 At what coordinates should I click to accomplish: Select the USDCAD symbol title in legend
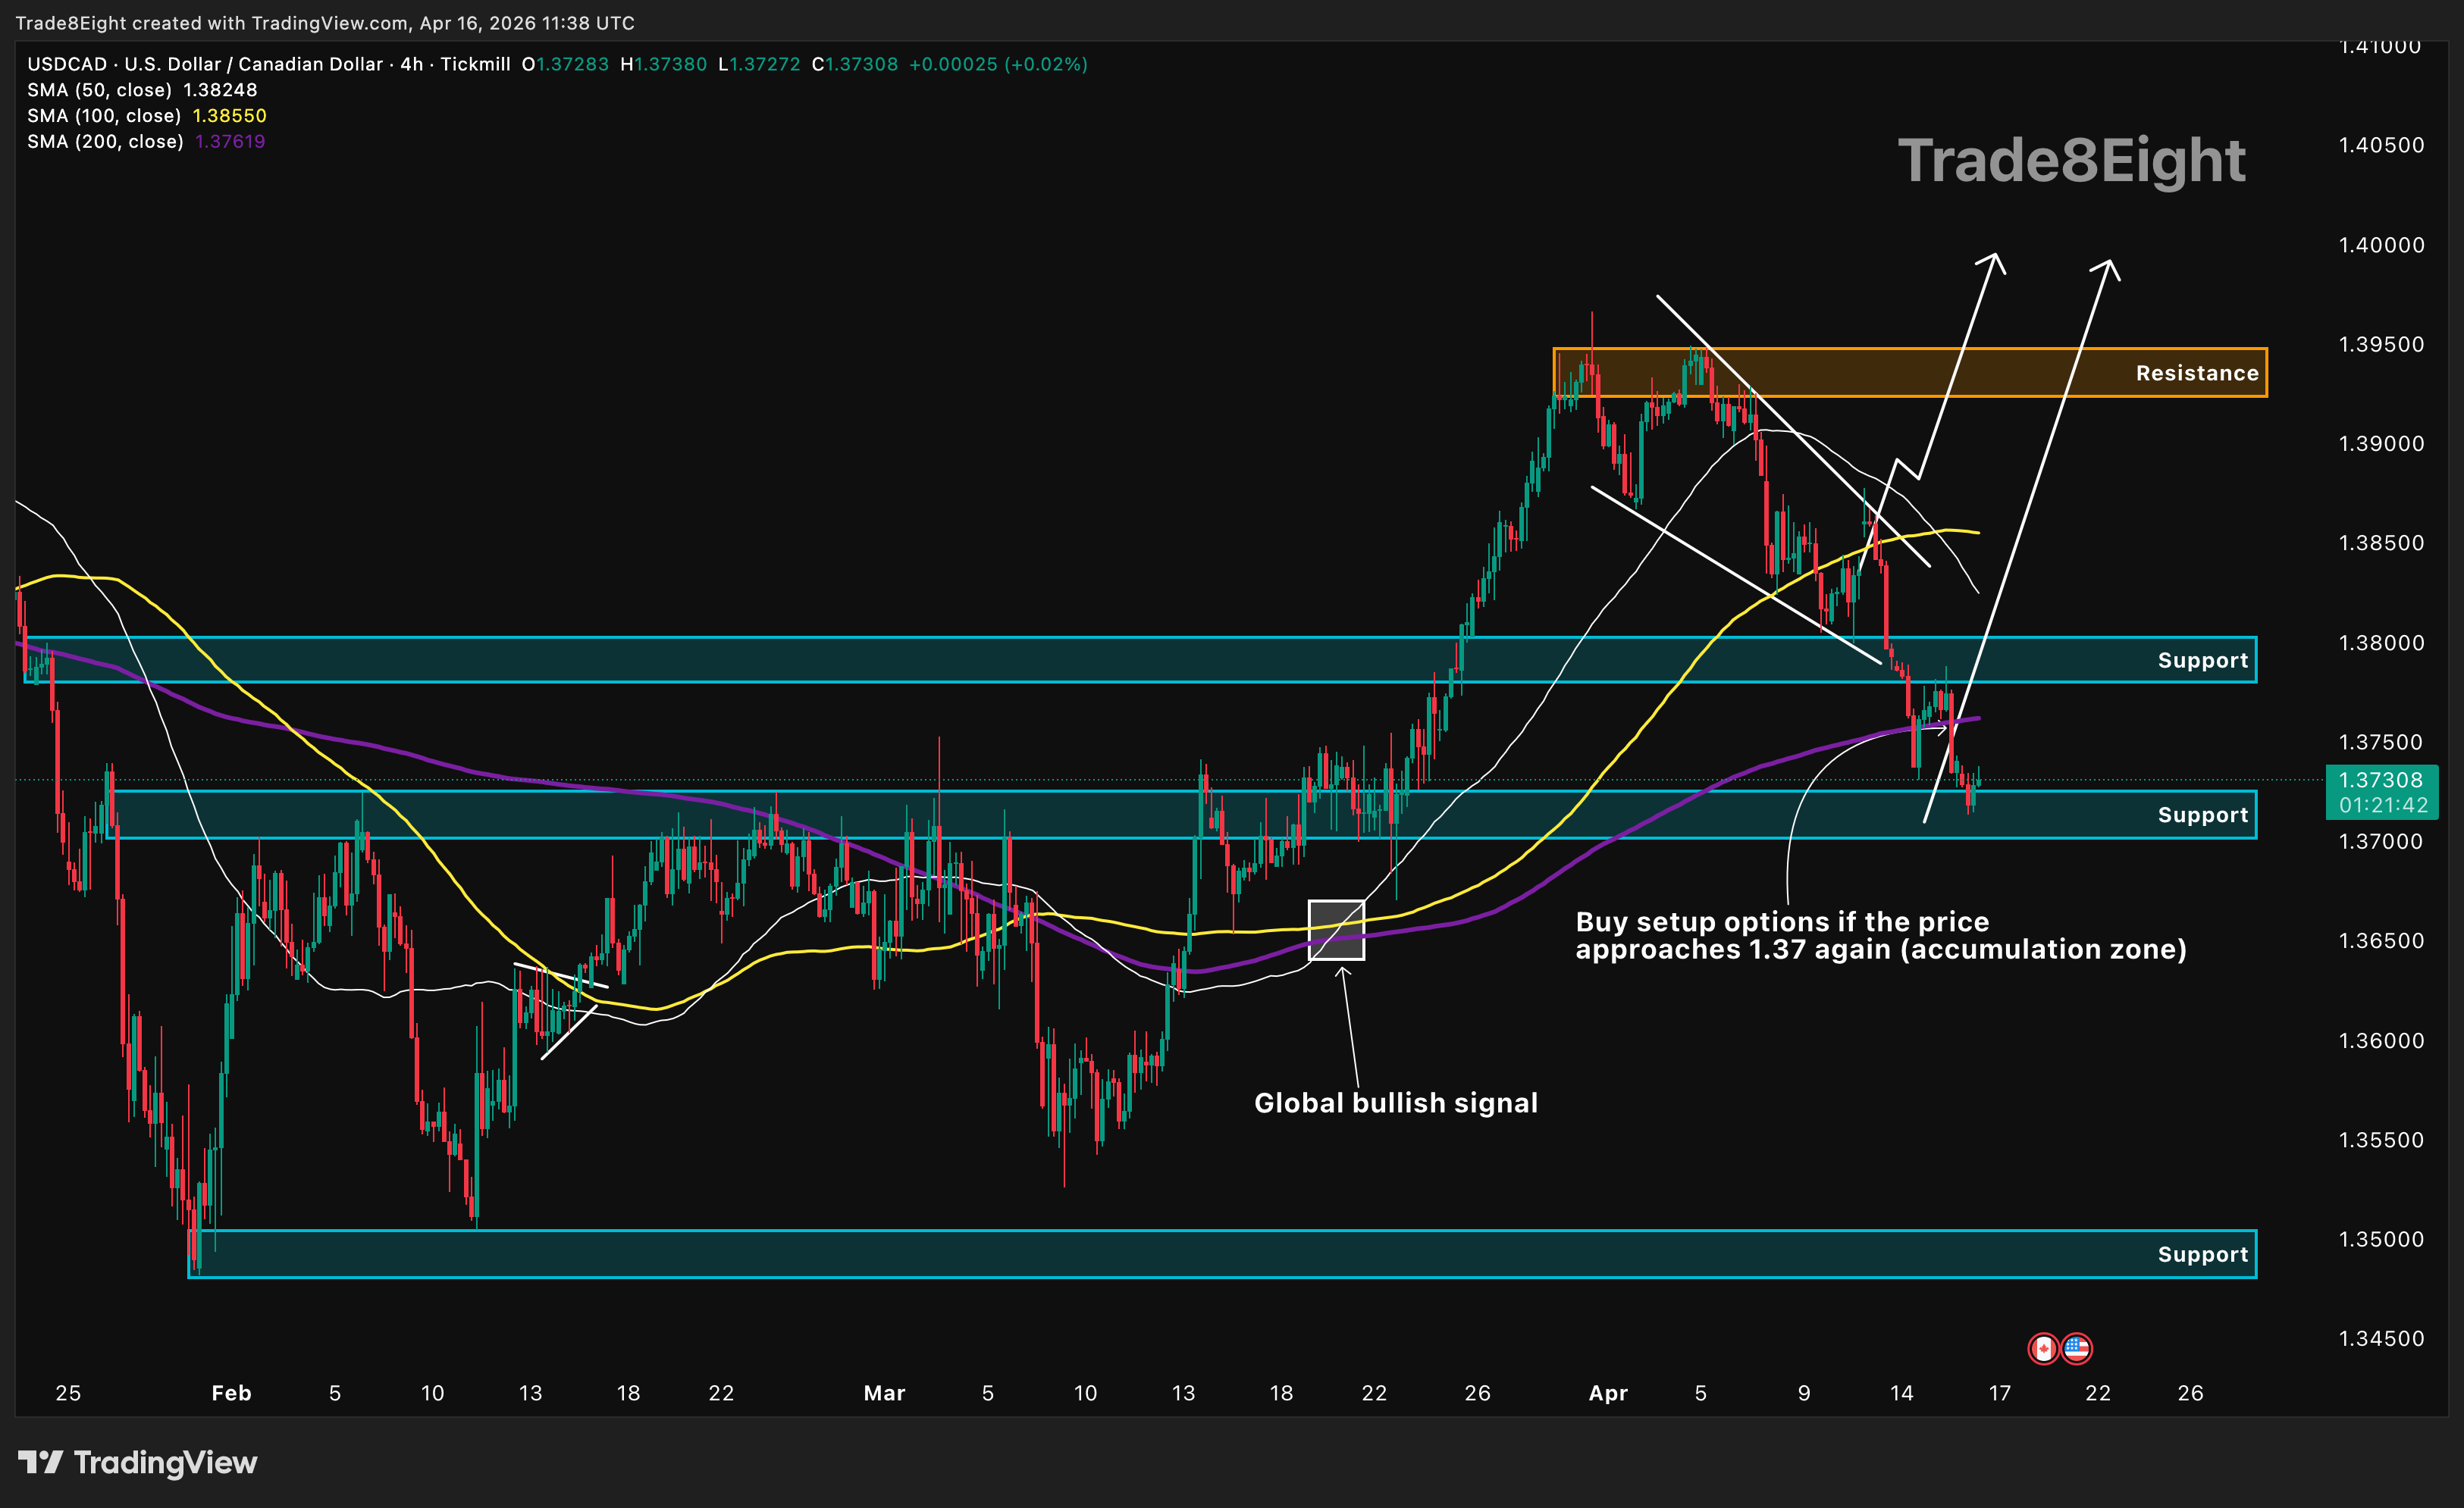pos(269,64)
